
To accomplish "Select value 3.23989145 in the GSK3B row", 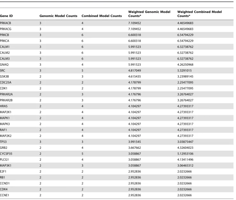I will tap(185, 76).
